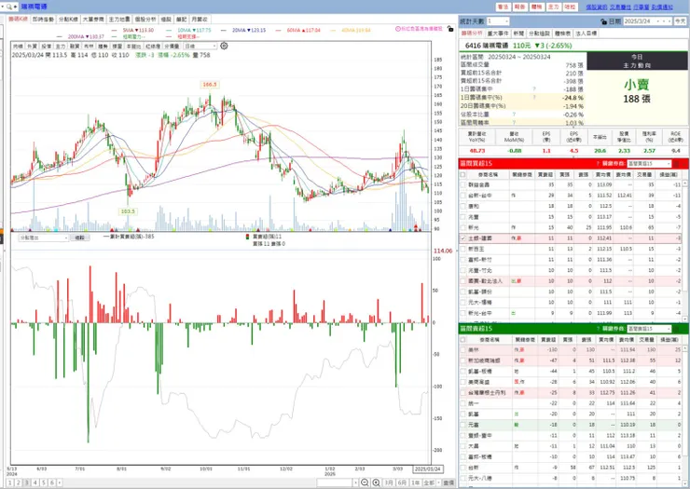Open 關鍵券商 dropdown in green sell header
The image size is (690, 489).
point(649,329)
